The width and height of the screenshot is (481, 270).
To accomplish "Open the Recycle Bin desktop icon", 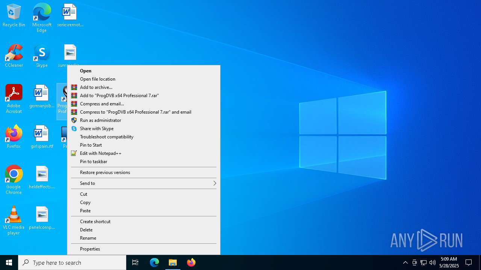I will [x=14, y=16].
